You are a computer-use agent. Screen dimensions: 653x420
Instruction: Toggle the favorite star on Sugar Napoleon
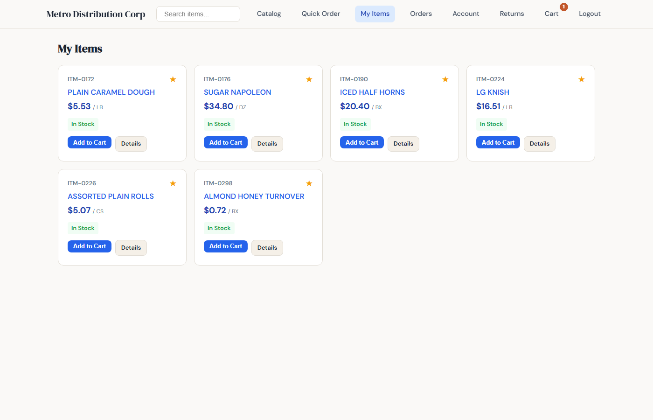click(x=309, y=79)
